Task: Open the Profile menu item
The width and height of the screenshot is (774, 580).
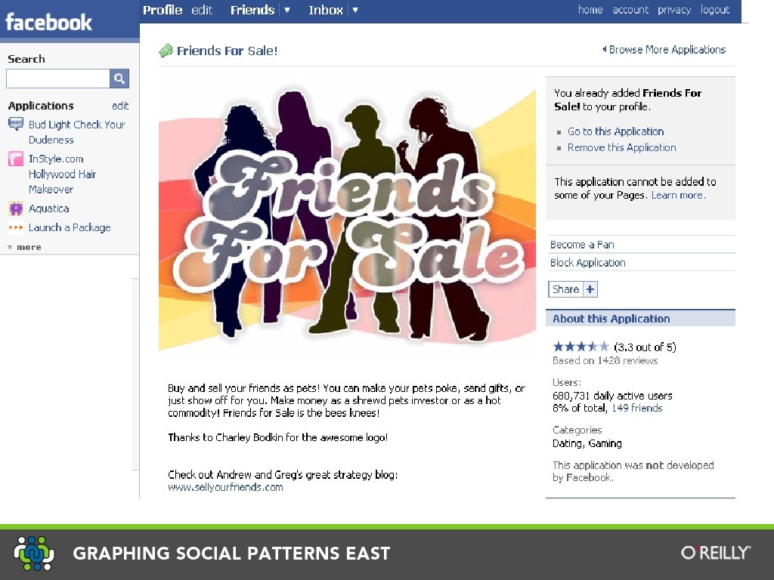Action: 163,10
